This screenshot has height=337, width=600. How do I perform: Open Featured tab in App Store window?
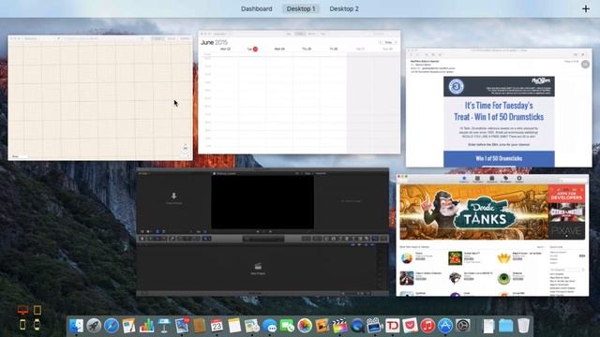464,179
